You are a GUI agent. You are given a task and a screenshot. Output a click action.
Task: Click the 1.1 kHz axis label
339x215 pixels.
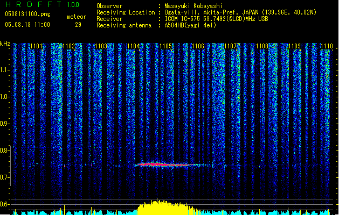point(4,70)
